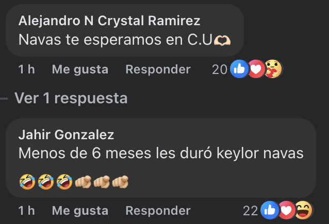This screenshot has height=224, width=329.
Task: Open the 20 reactions count list
Action: 220,69
